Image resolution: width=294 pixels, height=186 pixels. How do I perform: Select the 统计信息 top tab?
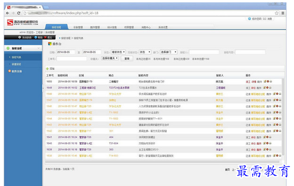(x=112, y=27)
